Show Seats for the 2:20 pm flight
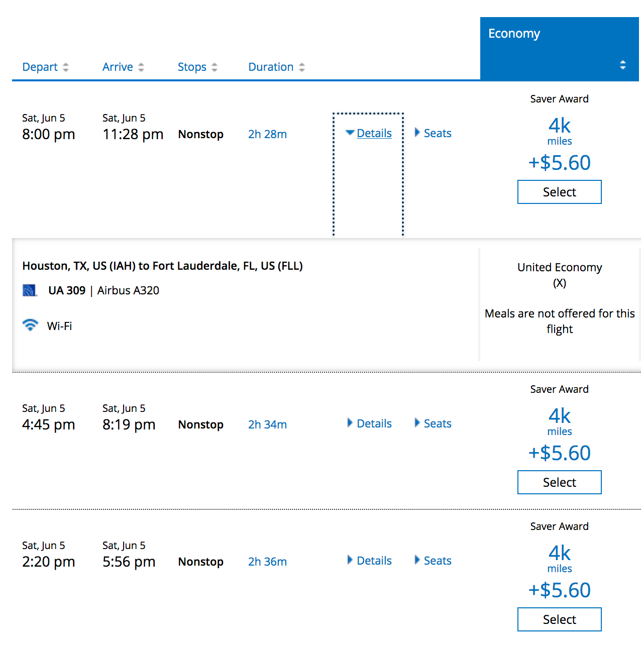 [x=433, y=561]
